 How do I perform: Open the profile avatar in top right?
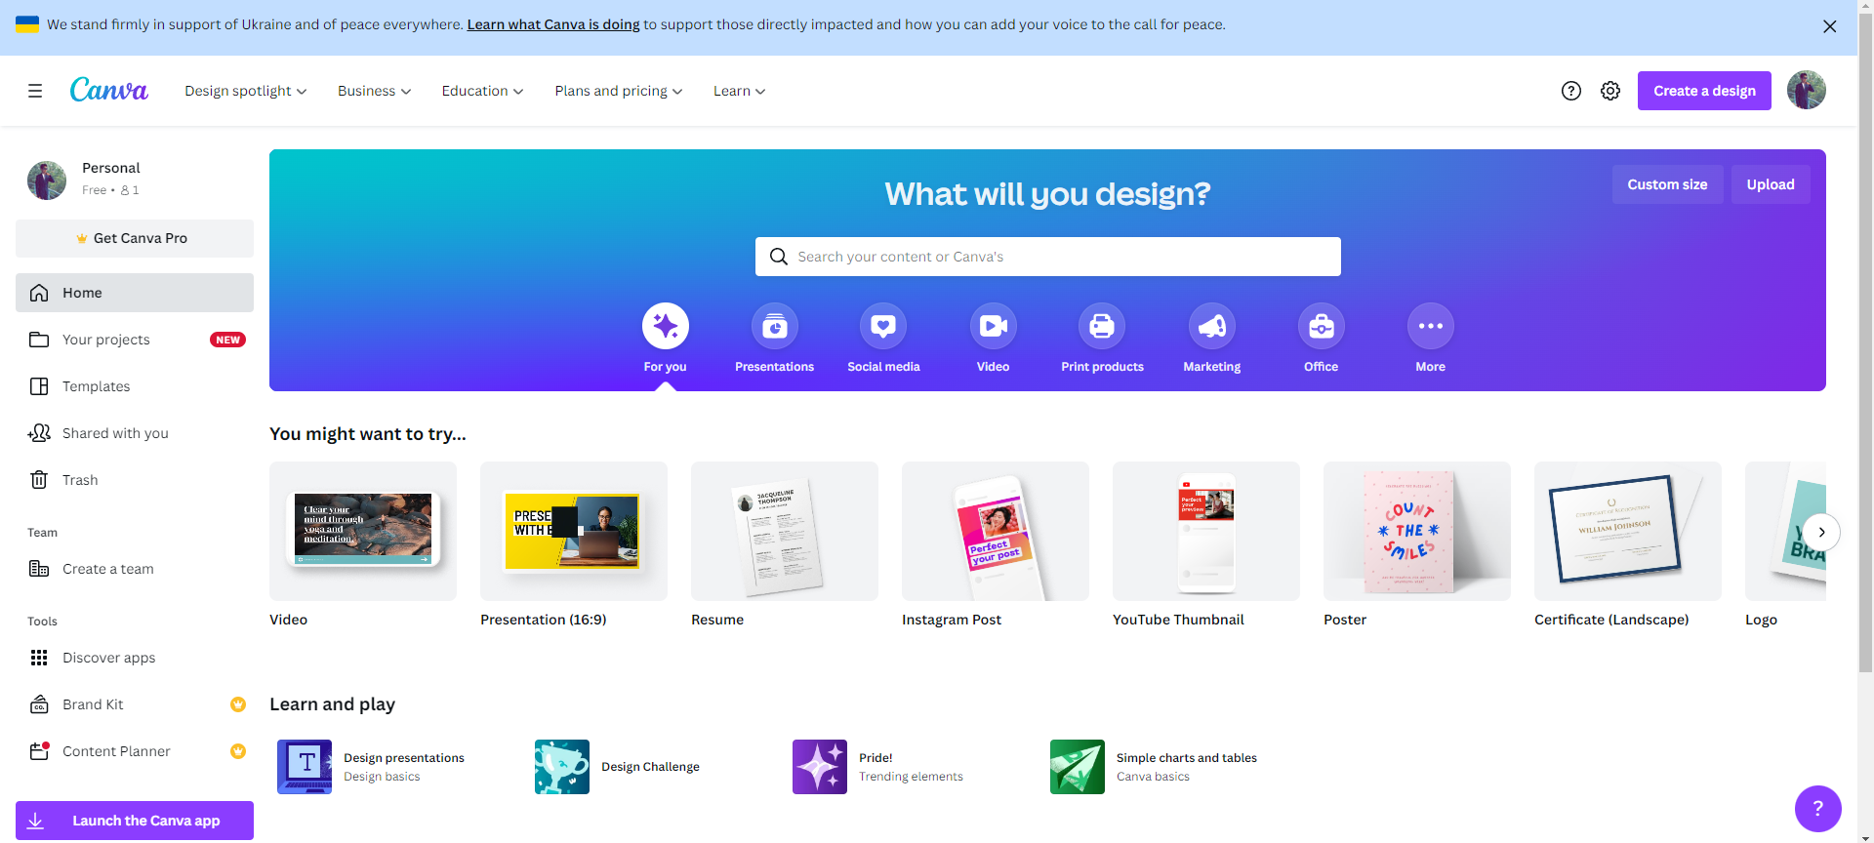pos(1807,90)
